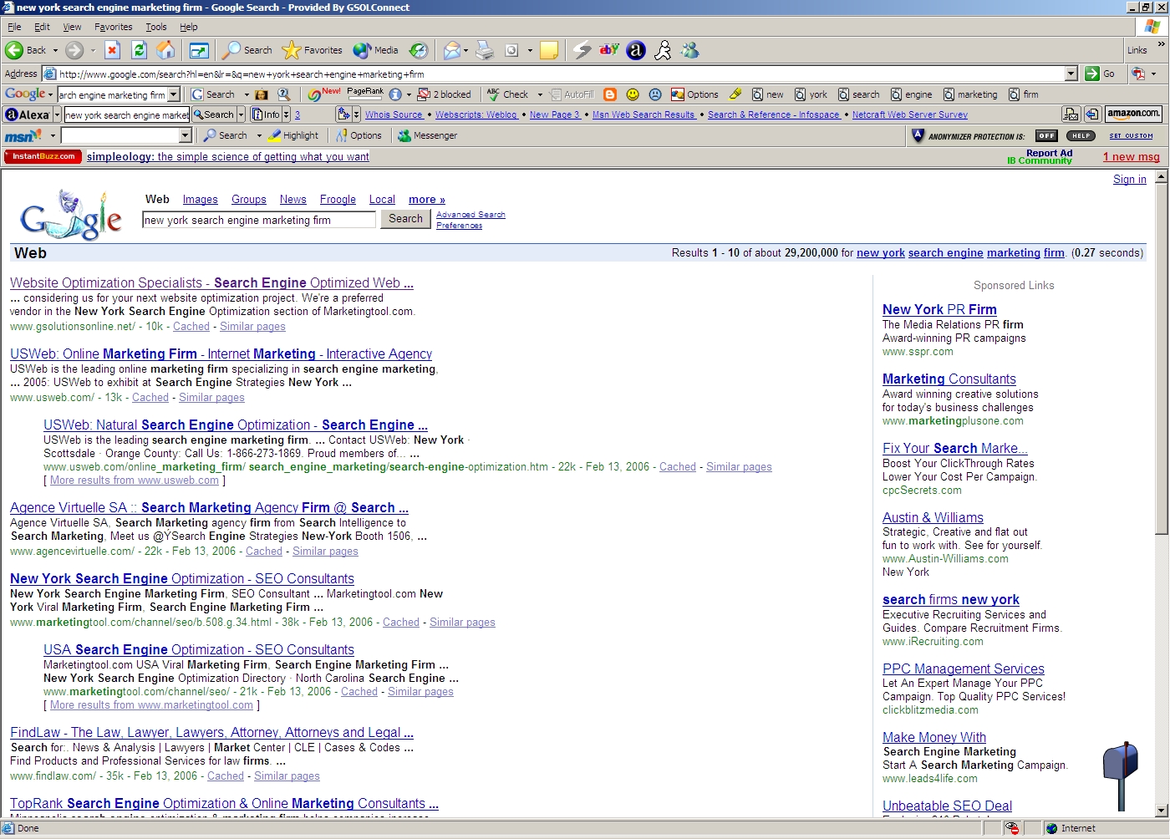Screen dimensions: 1170x839
Task: Switch to Google Images tab
Action: pyautogui.click(x=201, y=200)
